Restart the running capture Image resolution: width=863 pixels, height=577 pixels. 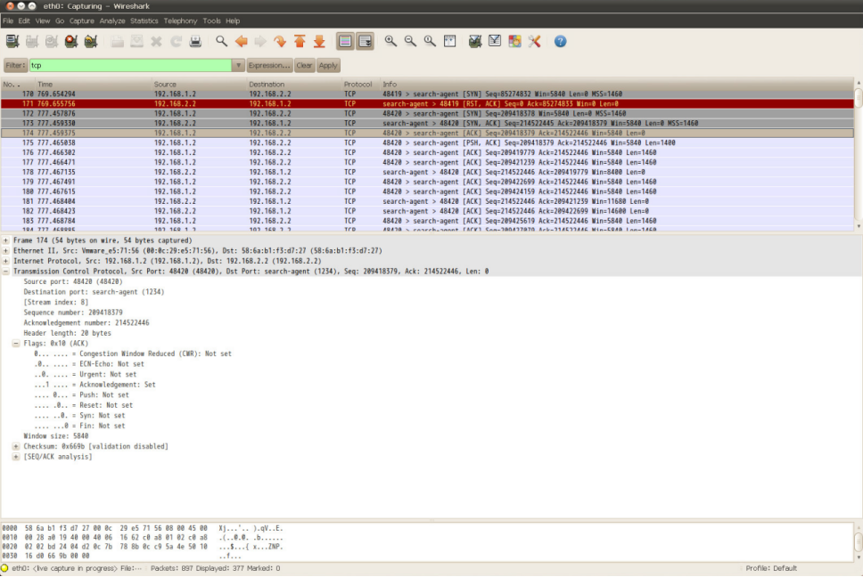point(90,41)
